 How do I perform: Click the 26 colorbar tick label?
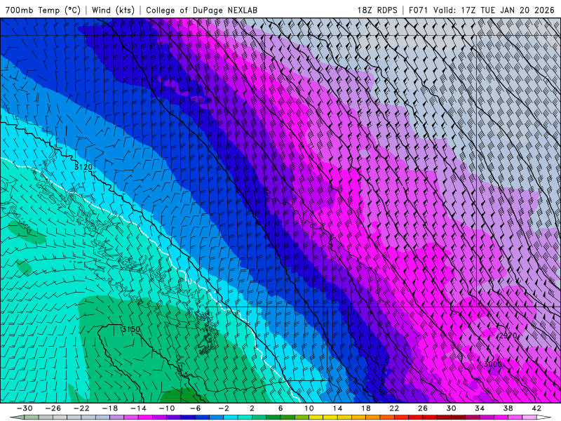click(x=423, y=408)
